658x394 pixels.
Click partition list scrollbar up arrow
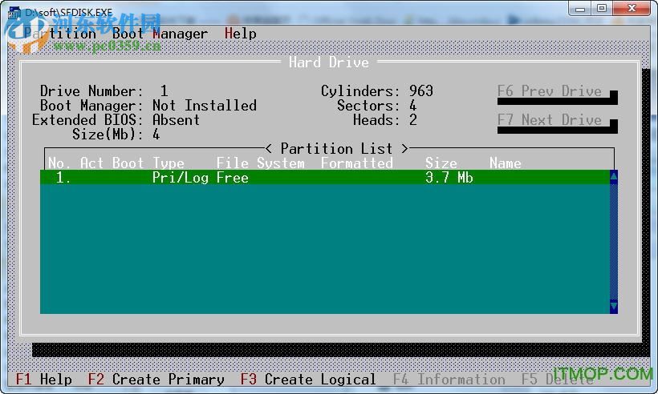pos(614,177)
